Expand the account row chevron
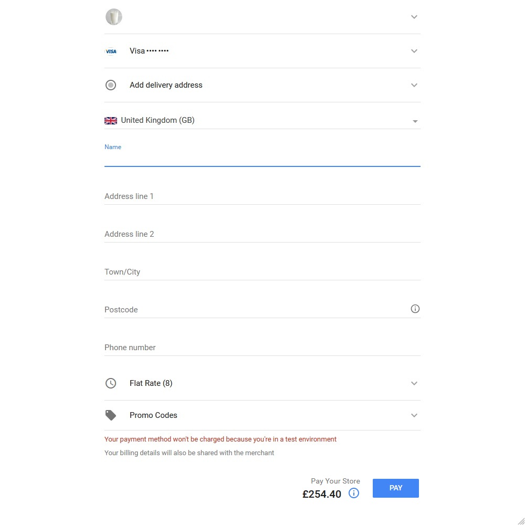Viewport: 525px width, 525px height. coord(414,17)
